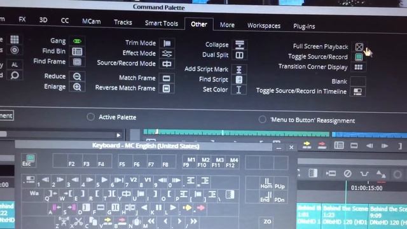Screen dimensions: 407x229
Task: Click the 01:00:15:00 timecode on the timeline
Action: click(366, 188)
